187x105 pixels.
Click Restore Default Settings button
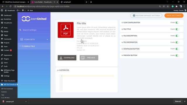point(146,15)
